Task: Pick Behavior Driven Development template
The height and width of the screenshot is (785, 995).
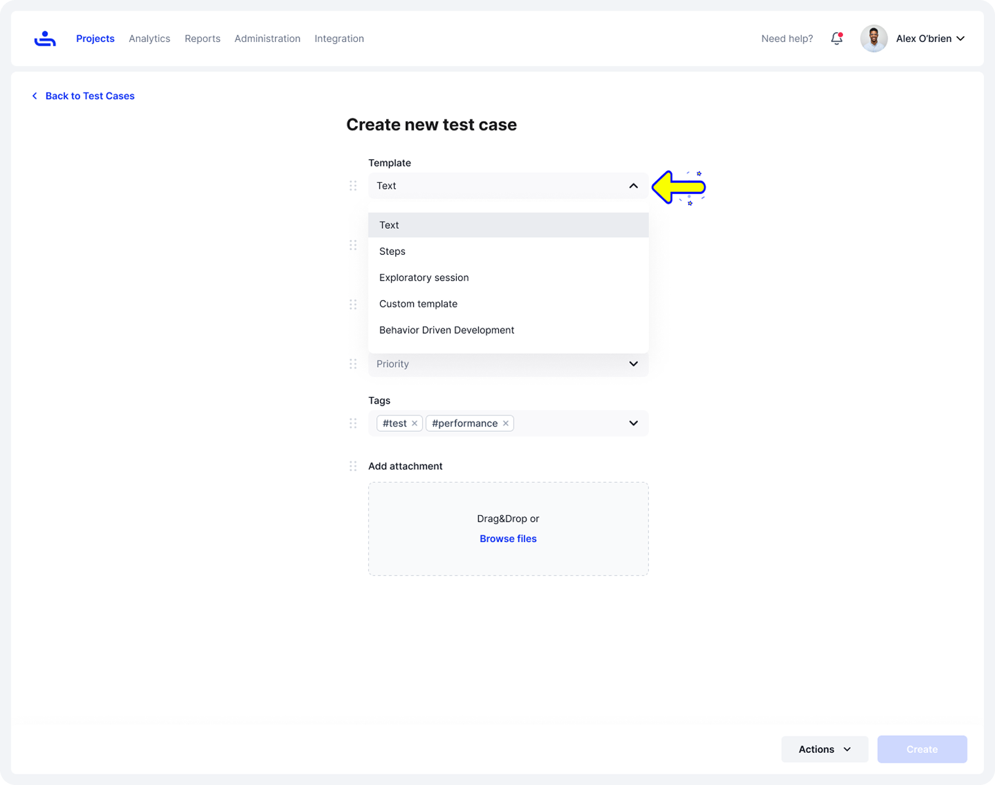Action: pos(508,330)
